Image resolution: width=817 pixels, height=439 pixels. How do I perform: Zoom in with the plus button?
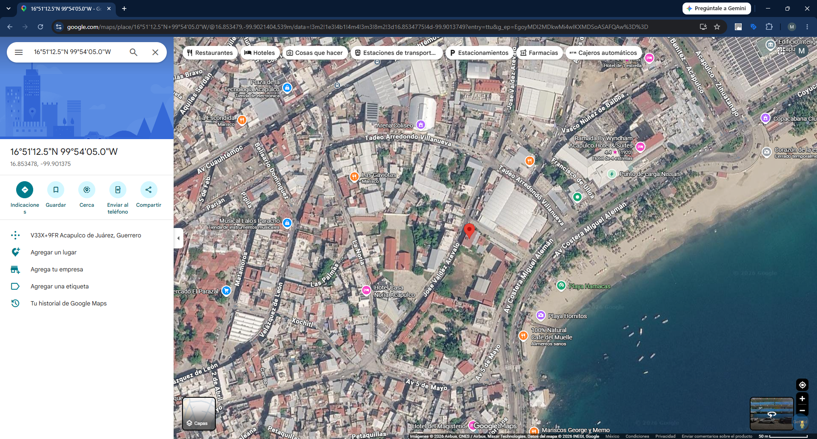coord(802,399)
